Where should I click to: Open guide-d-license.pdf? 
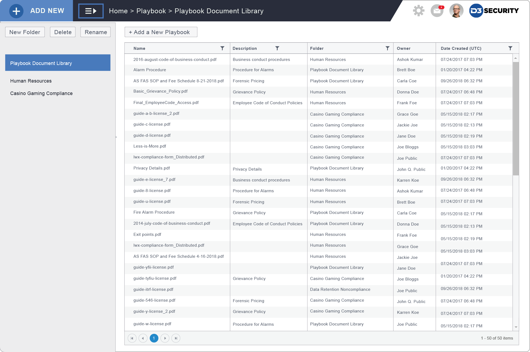point(152,135)
